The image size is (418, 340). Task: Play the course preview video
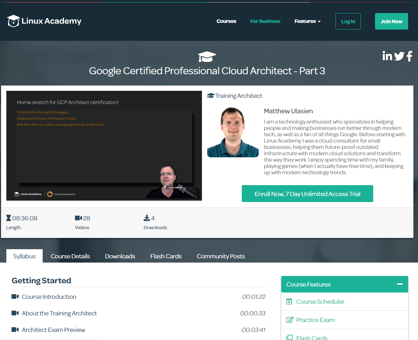click(x=104, y=146)
